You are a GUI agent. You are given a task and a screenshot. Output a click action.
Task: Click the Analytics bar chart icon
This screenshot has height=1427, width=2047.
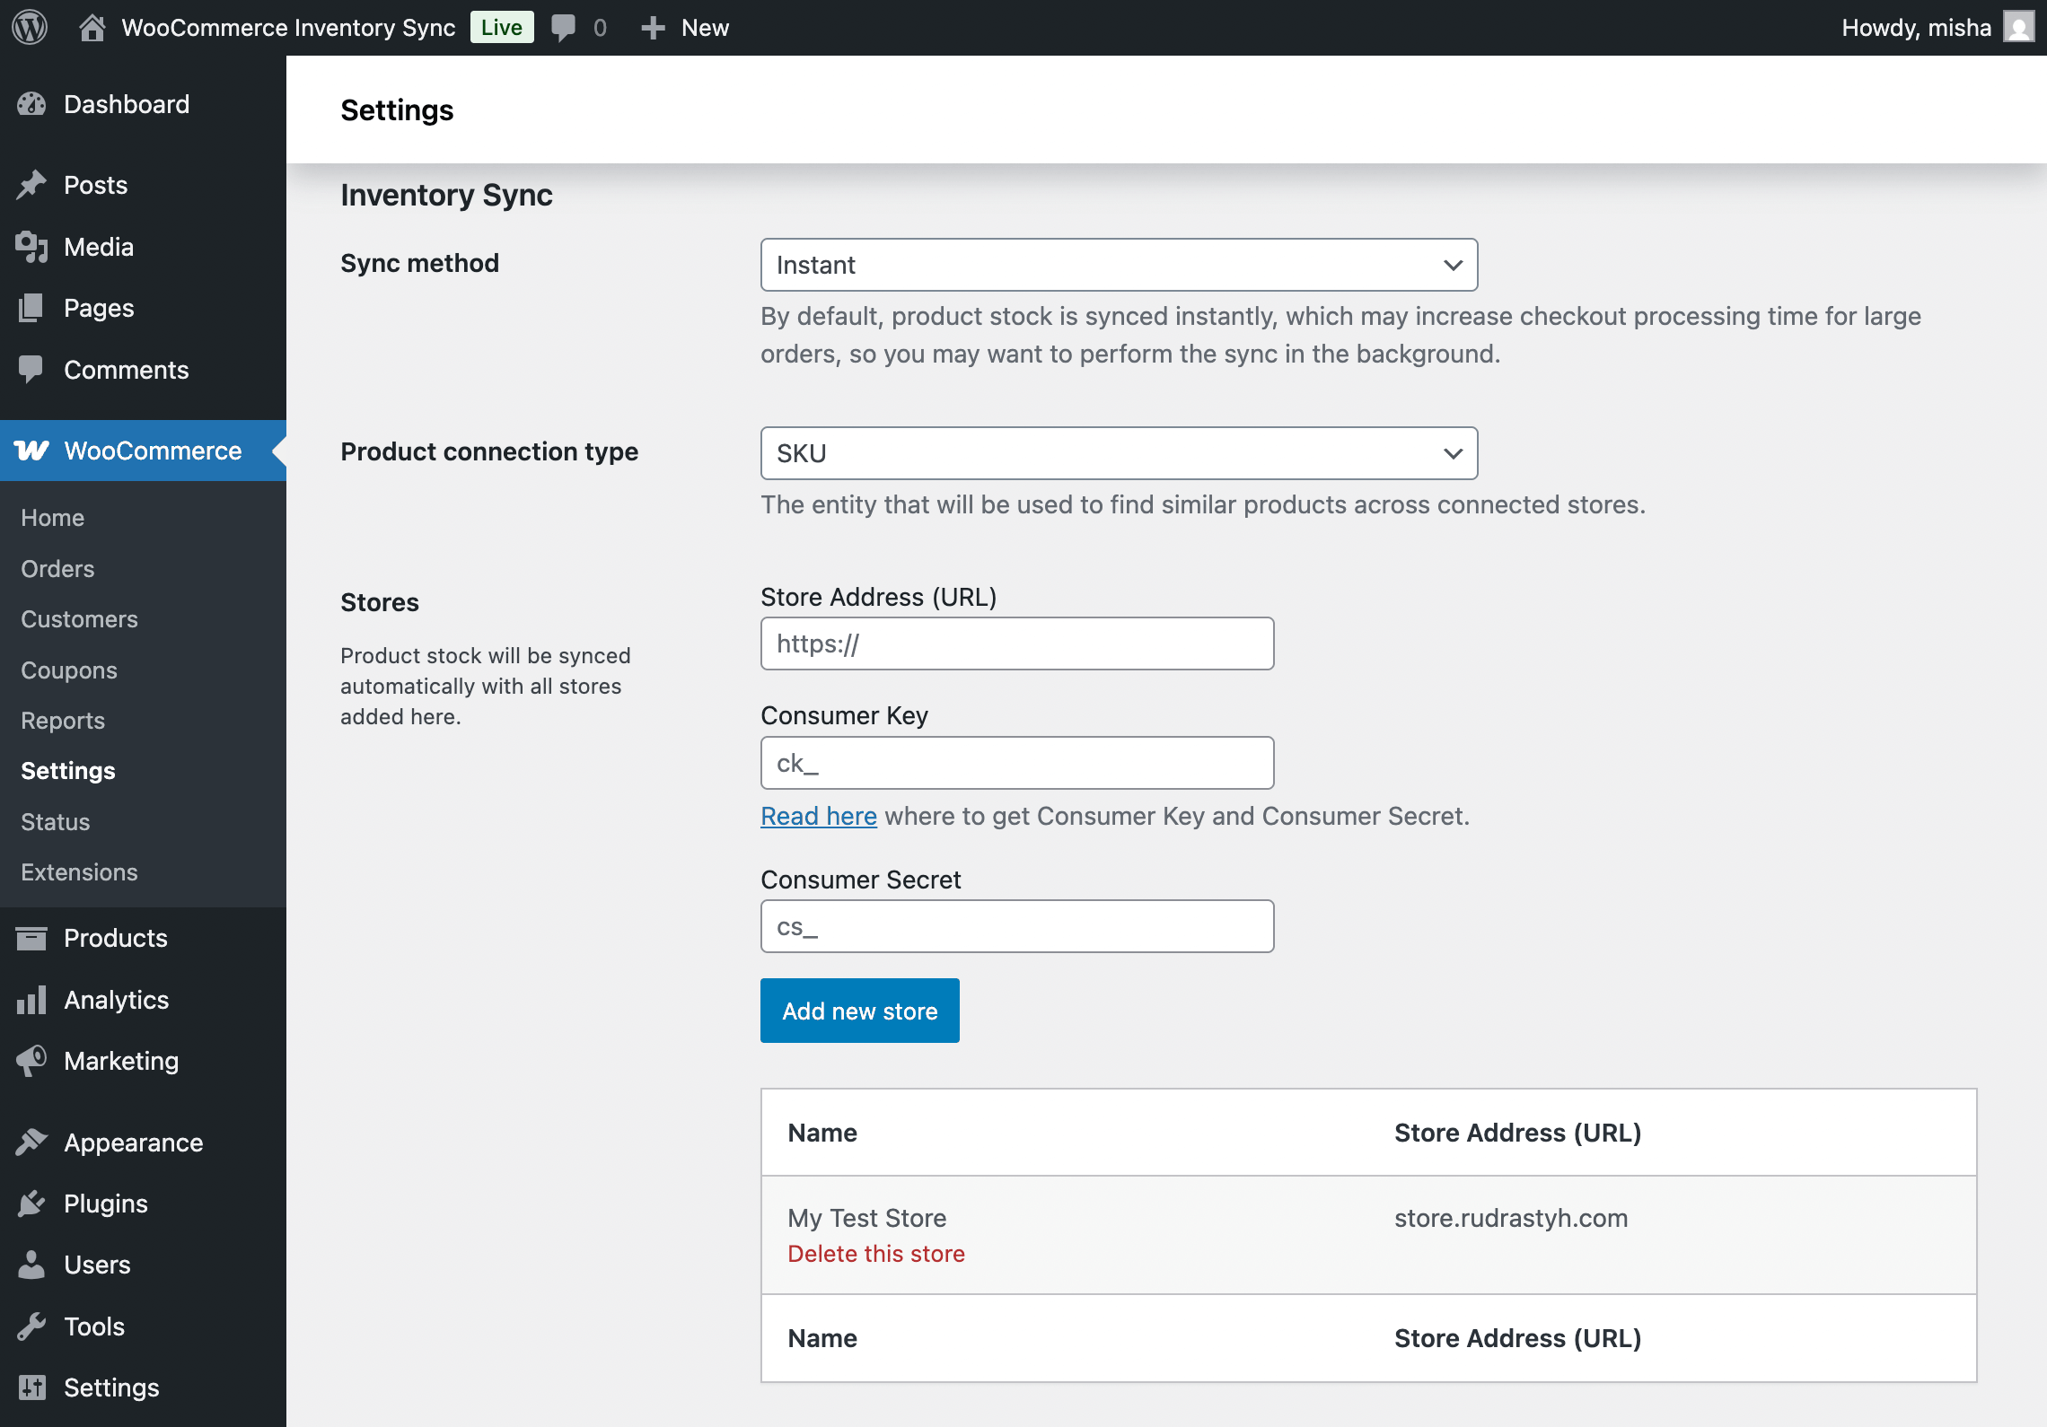click(x=31, y=1000)
